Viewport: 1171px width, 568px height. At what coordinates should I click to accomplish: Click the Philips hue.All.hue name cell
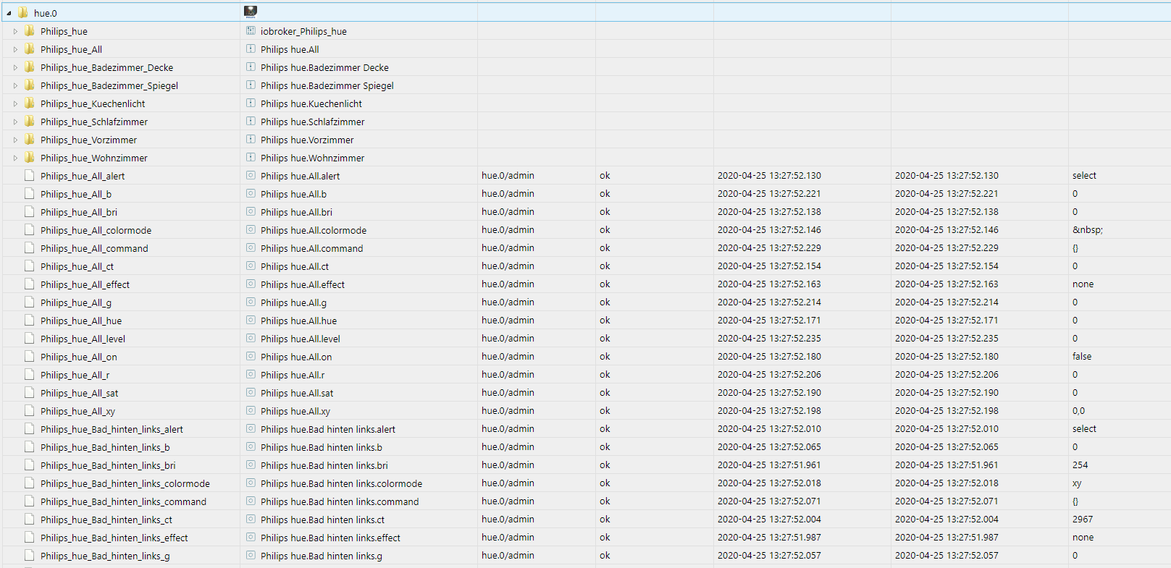[x=298, y=321]
